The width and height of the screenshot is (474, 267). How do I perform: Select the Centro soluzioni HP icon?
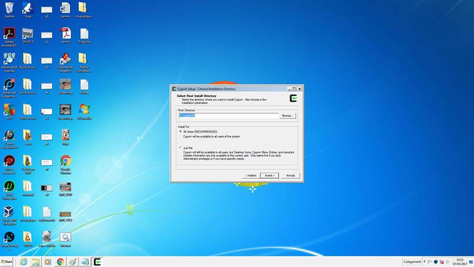[9, 139]
